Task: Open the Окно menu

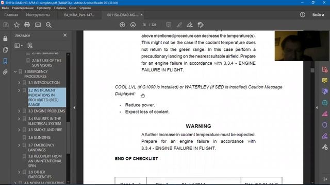Action: (x=73, y=8)
